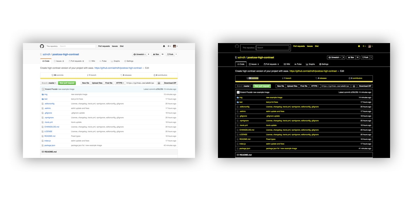Click the .travis.yml file icon in the dark screenshot

click(238, 125)
